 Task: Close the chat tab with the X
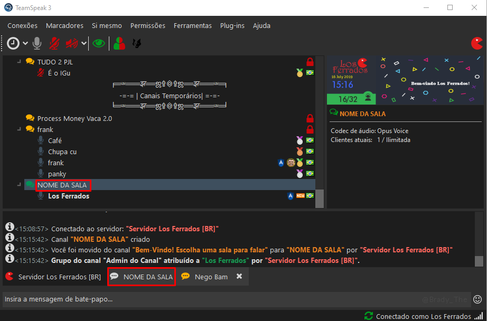(239, 276)
